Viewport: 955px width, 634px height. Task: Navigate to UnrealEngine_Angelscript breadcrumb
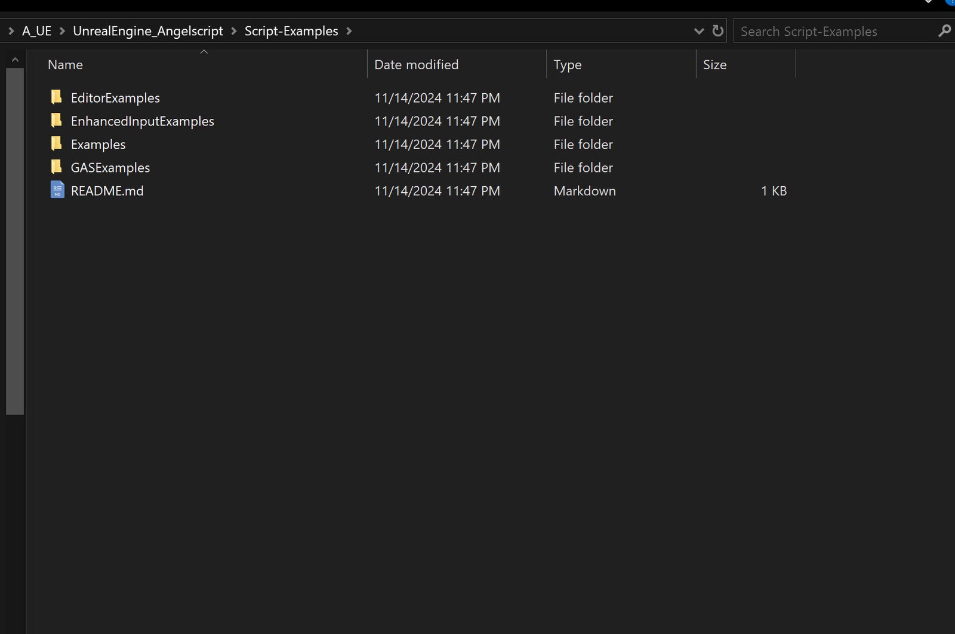pyautogui.click(x=148, y=31)
